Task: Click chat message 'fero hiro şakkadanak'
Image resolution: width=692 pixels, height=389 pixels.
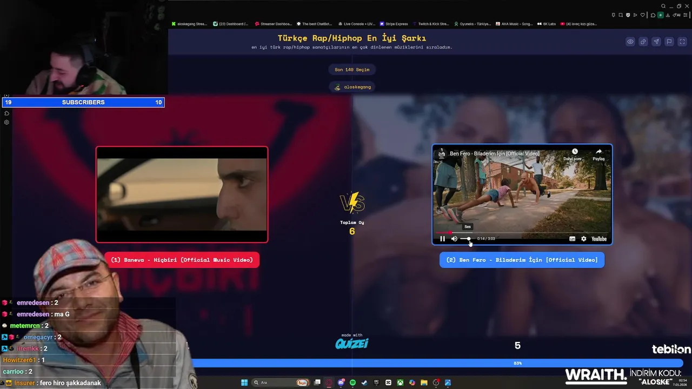Action: point(70,383)
